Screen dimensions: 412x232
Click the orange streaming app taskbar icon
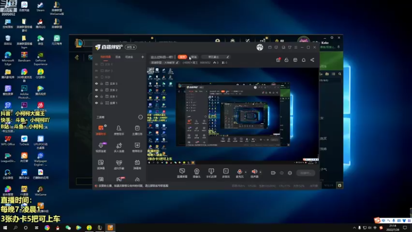click(110, 227)
